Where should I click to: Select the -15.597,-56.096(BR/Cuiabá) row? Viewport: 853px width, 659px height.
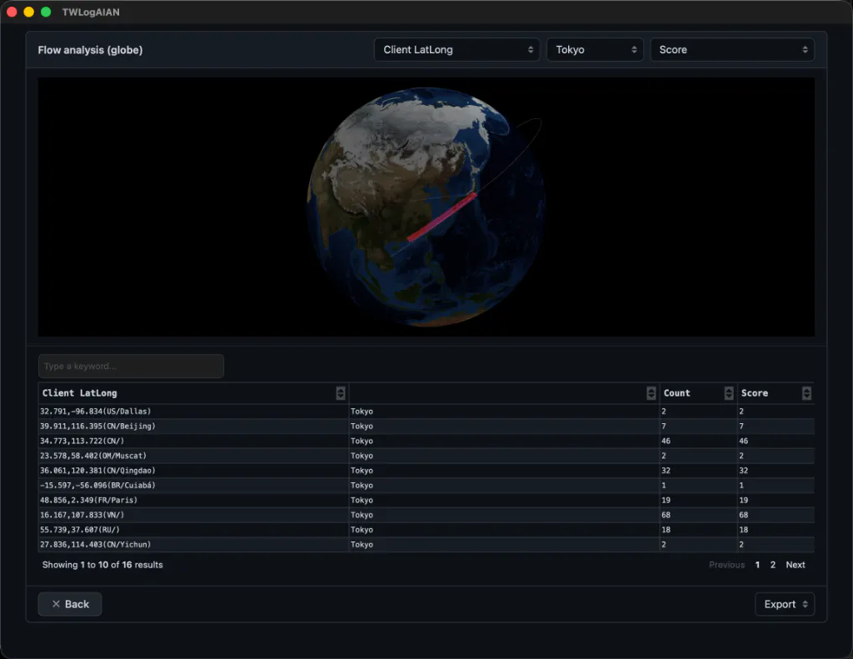coord(426,485)
